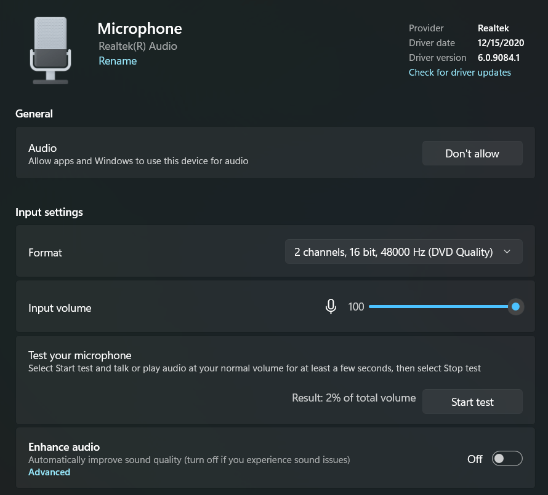Screen dimensions: 548x495
Task: Click the chevron on the Format selector
Action: pos(507,251)
